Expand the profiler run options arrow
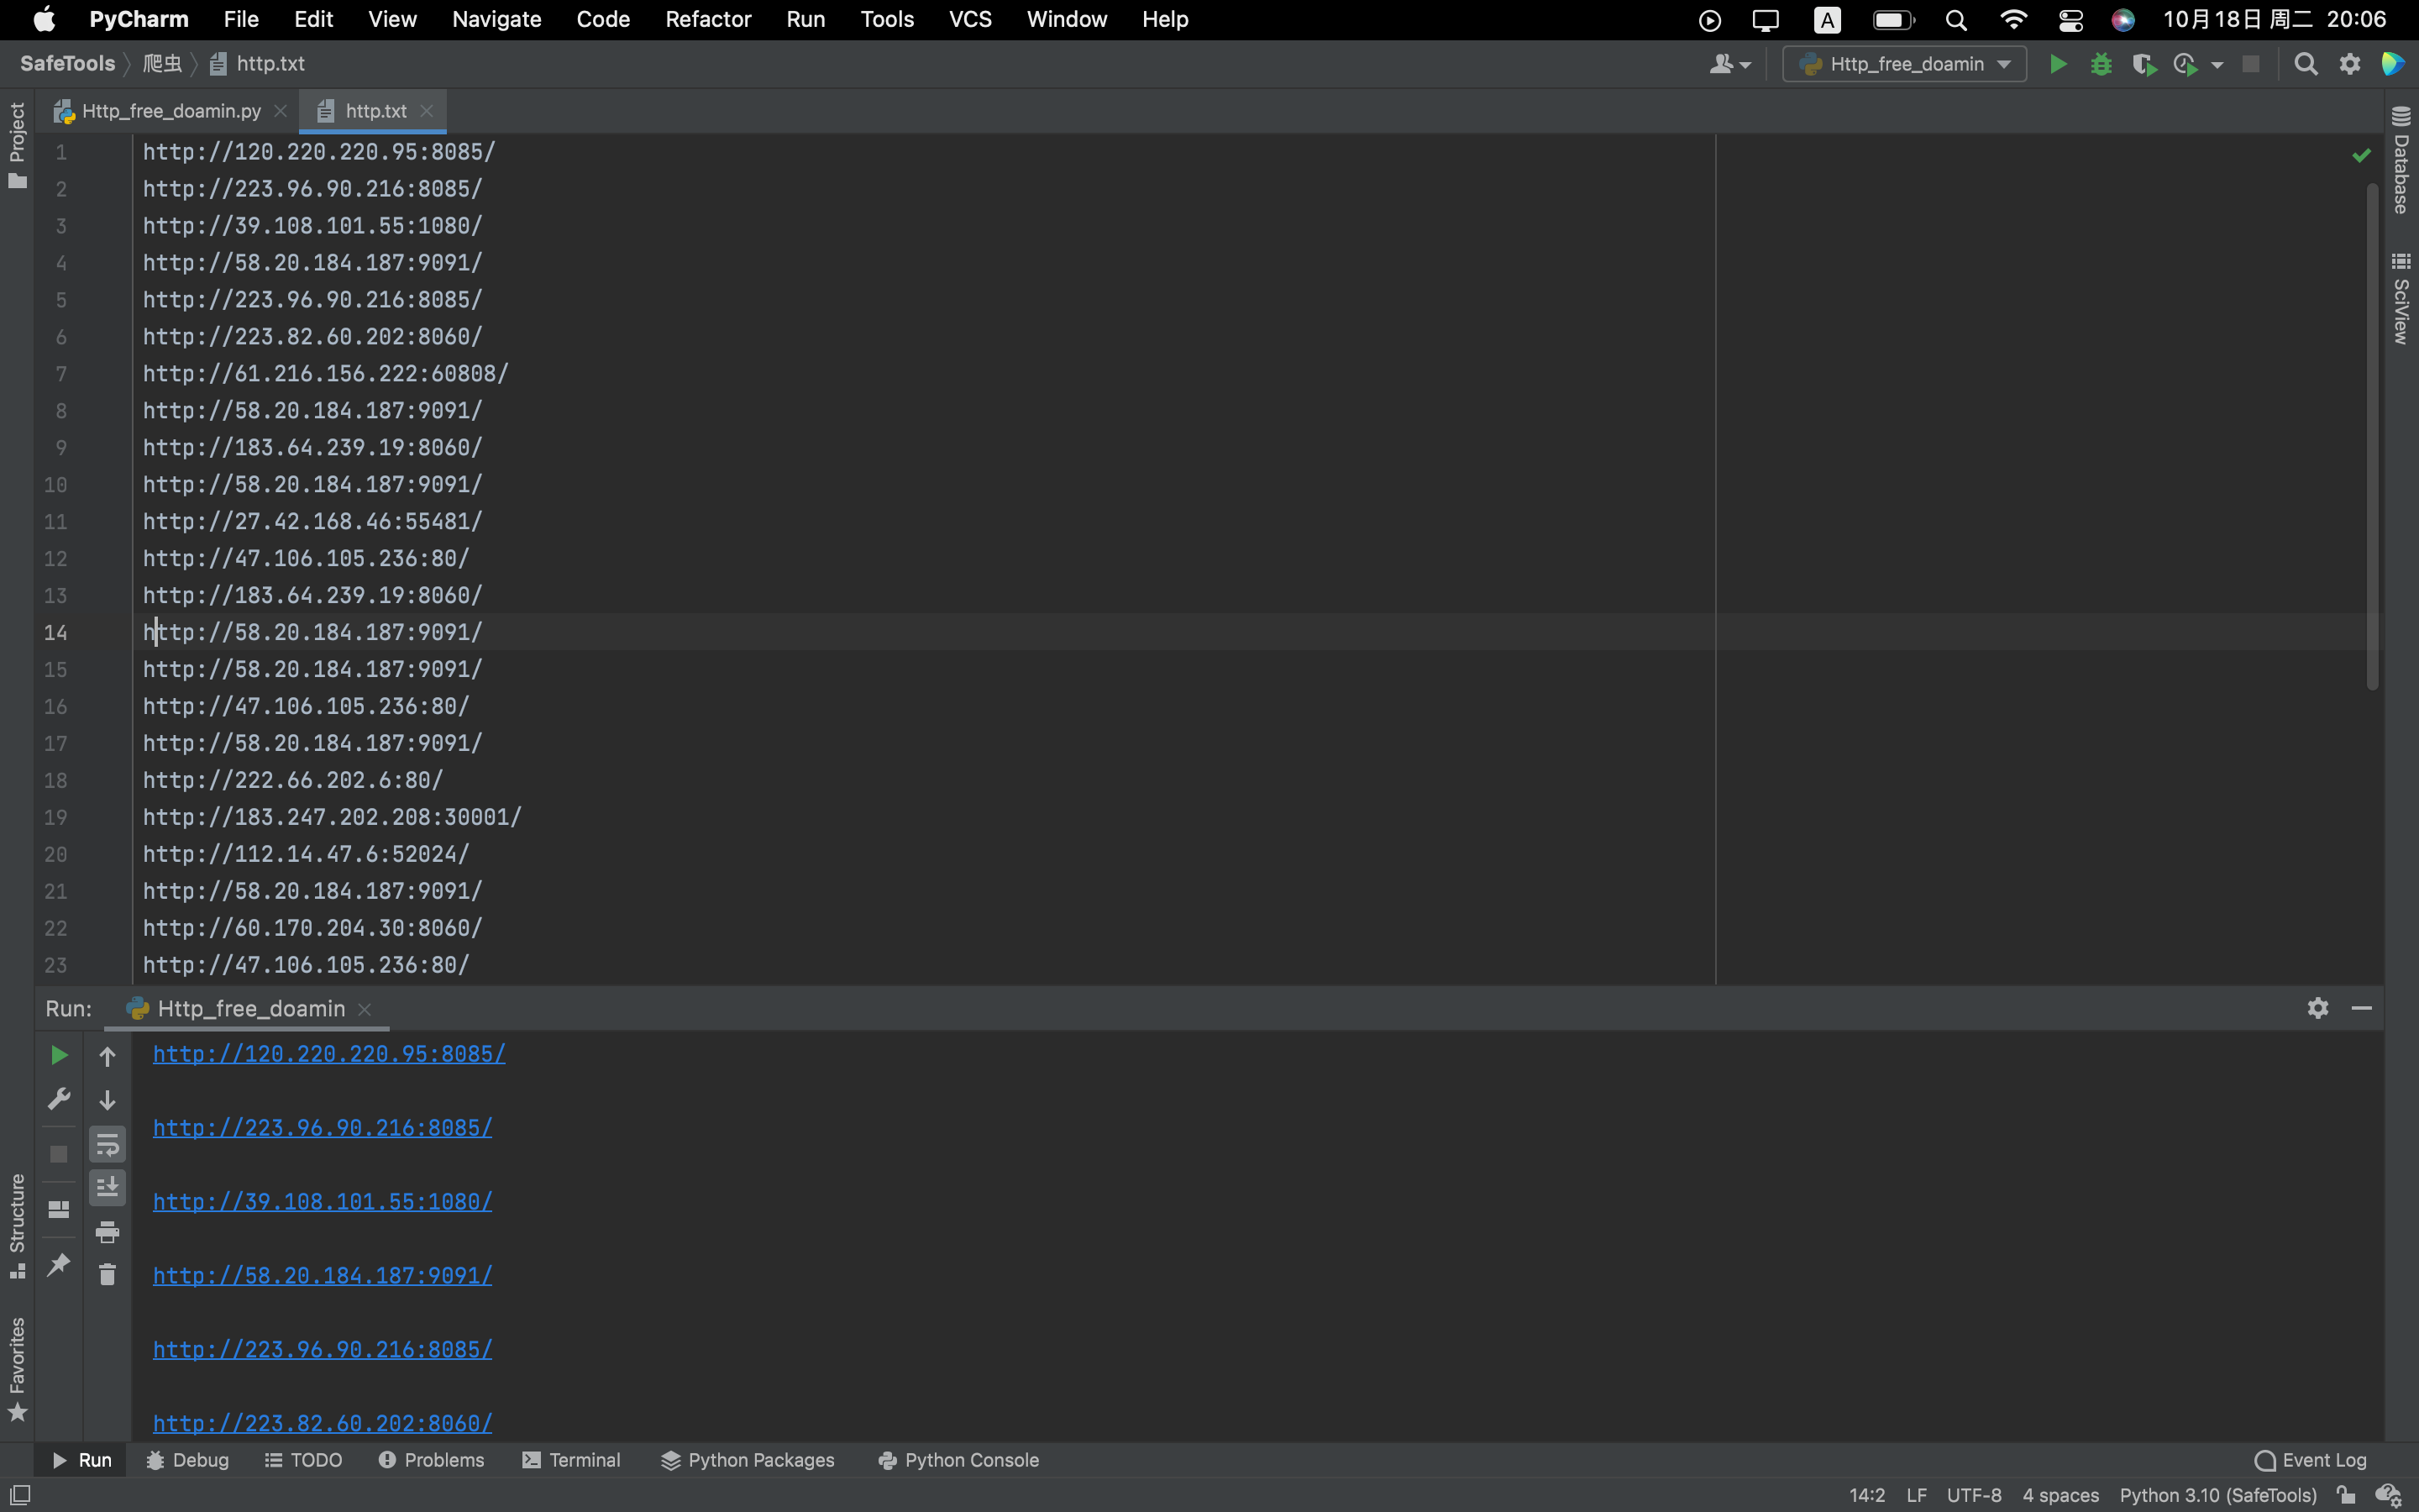The height and width of the screenshot is (1512, 2419). [x=2217, y=65]
